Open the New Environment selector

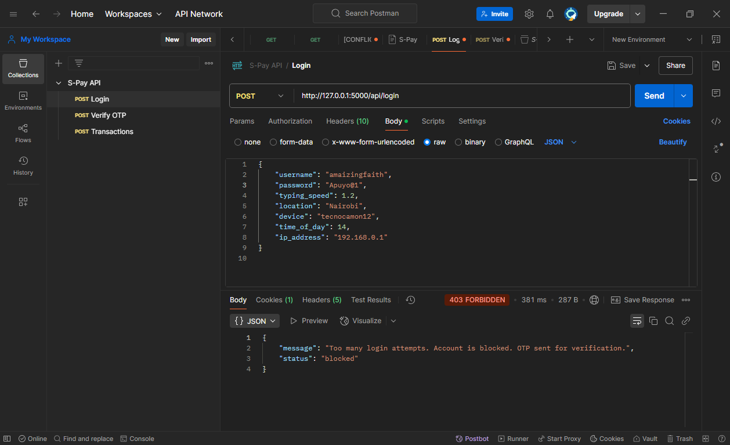(652, 39)
